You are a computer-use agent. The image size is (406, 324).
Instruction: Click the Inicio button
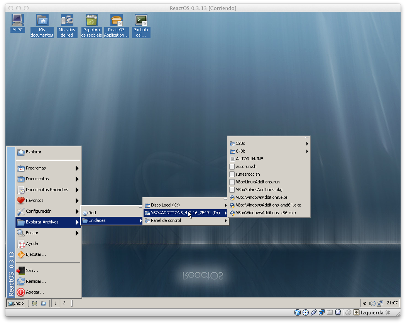tap(15, 303)
